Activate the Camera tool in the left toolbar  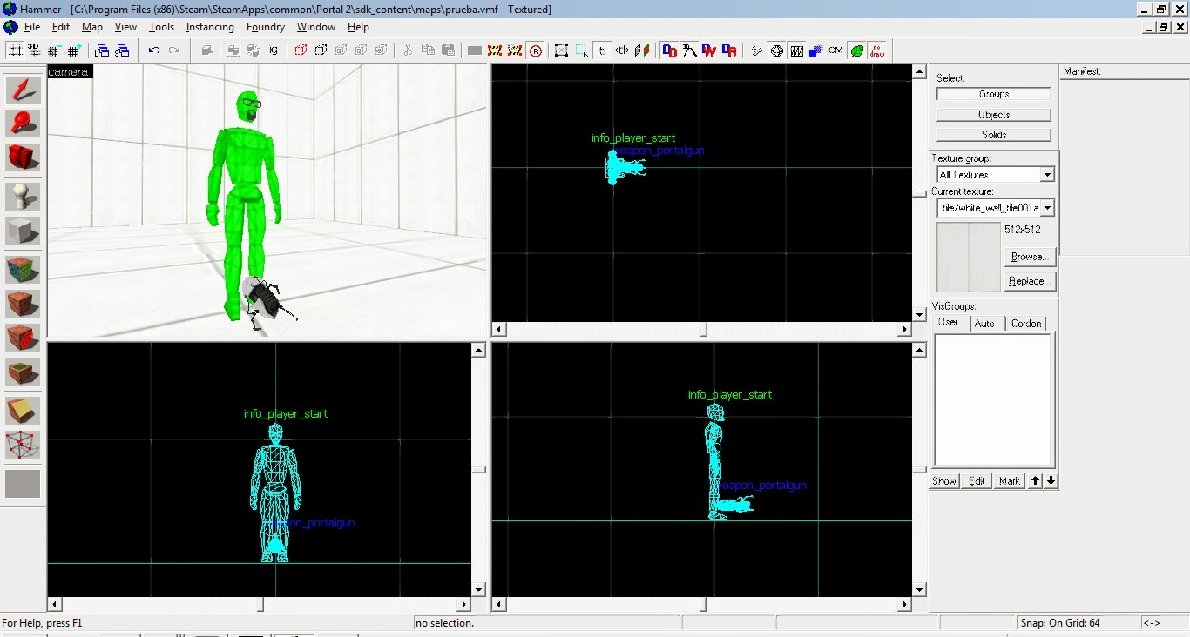(x=21, y=160)
